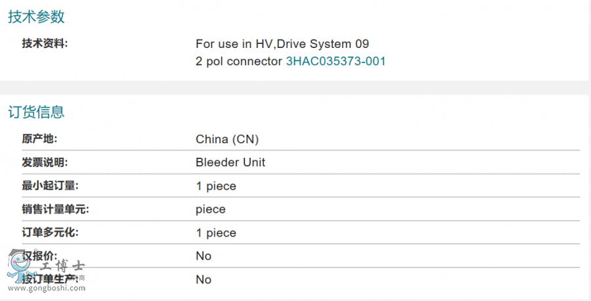Click the "2 pol connector" text
The width and height of the screenshot is (591, 301).
coord(239,61)
